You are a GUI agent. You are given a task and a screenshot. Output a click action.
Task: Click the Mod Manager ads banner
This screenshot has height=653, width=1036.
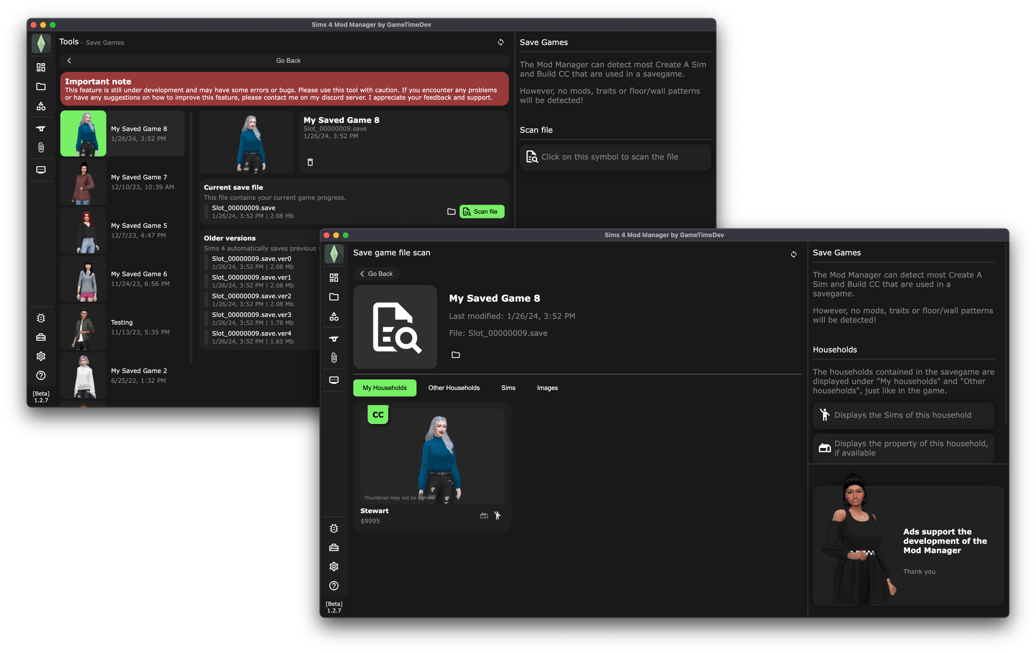click(x=908, y=546)
